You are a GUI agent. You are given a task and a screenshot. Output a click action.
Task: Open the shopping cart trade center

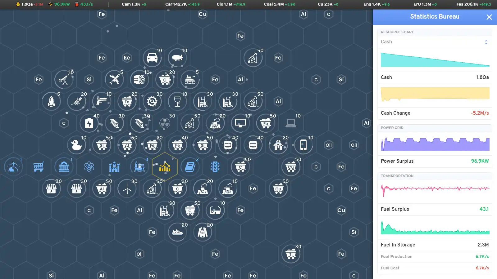39,167
